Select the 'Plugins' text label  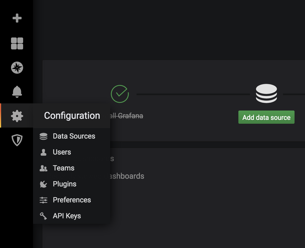pos(65,184)
